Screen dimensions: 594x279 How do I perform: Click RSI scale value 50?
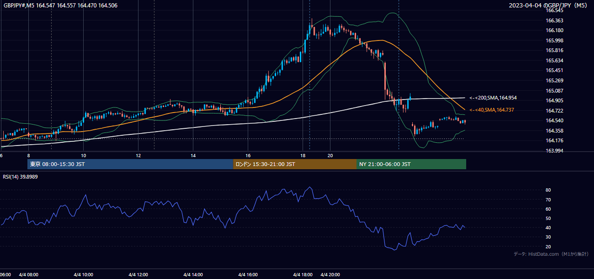coord(548,218)
